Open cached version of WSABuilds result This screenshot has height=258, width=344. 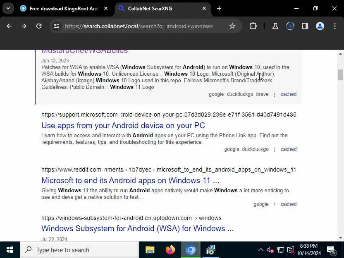click(288, 94)
